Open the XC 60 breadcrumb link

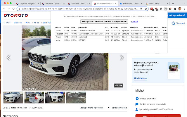coord(37,23)
